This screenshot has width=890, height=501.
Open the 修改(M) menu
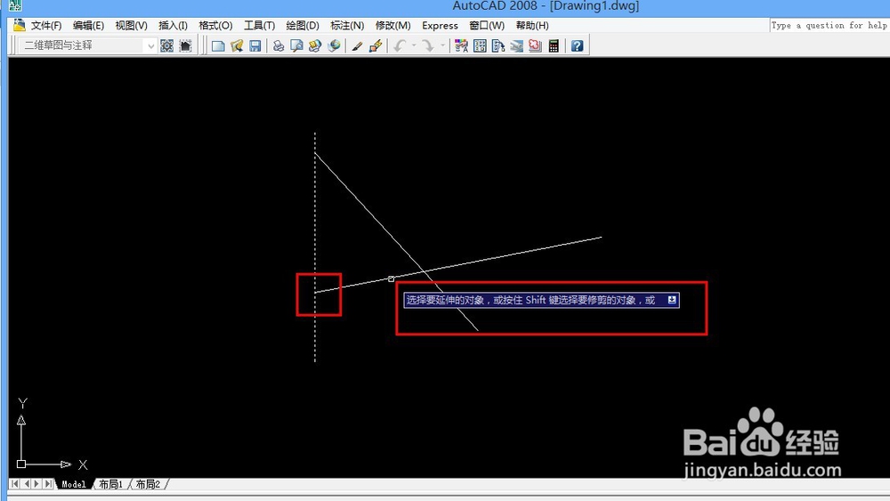pos(392,26)
